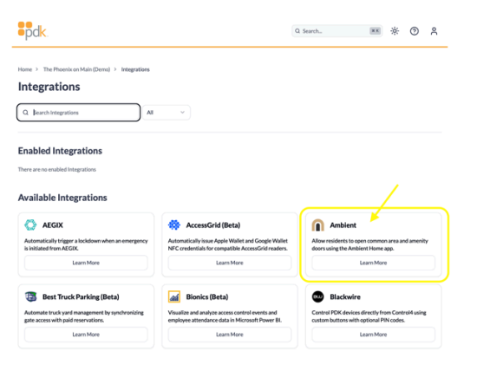Toggle the light/dark theme sun icon

pos(395,31)
